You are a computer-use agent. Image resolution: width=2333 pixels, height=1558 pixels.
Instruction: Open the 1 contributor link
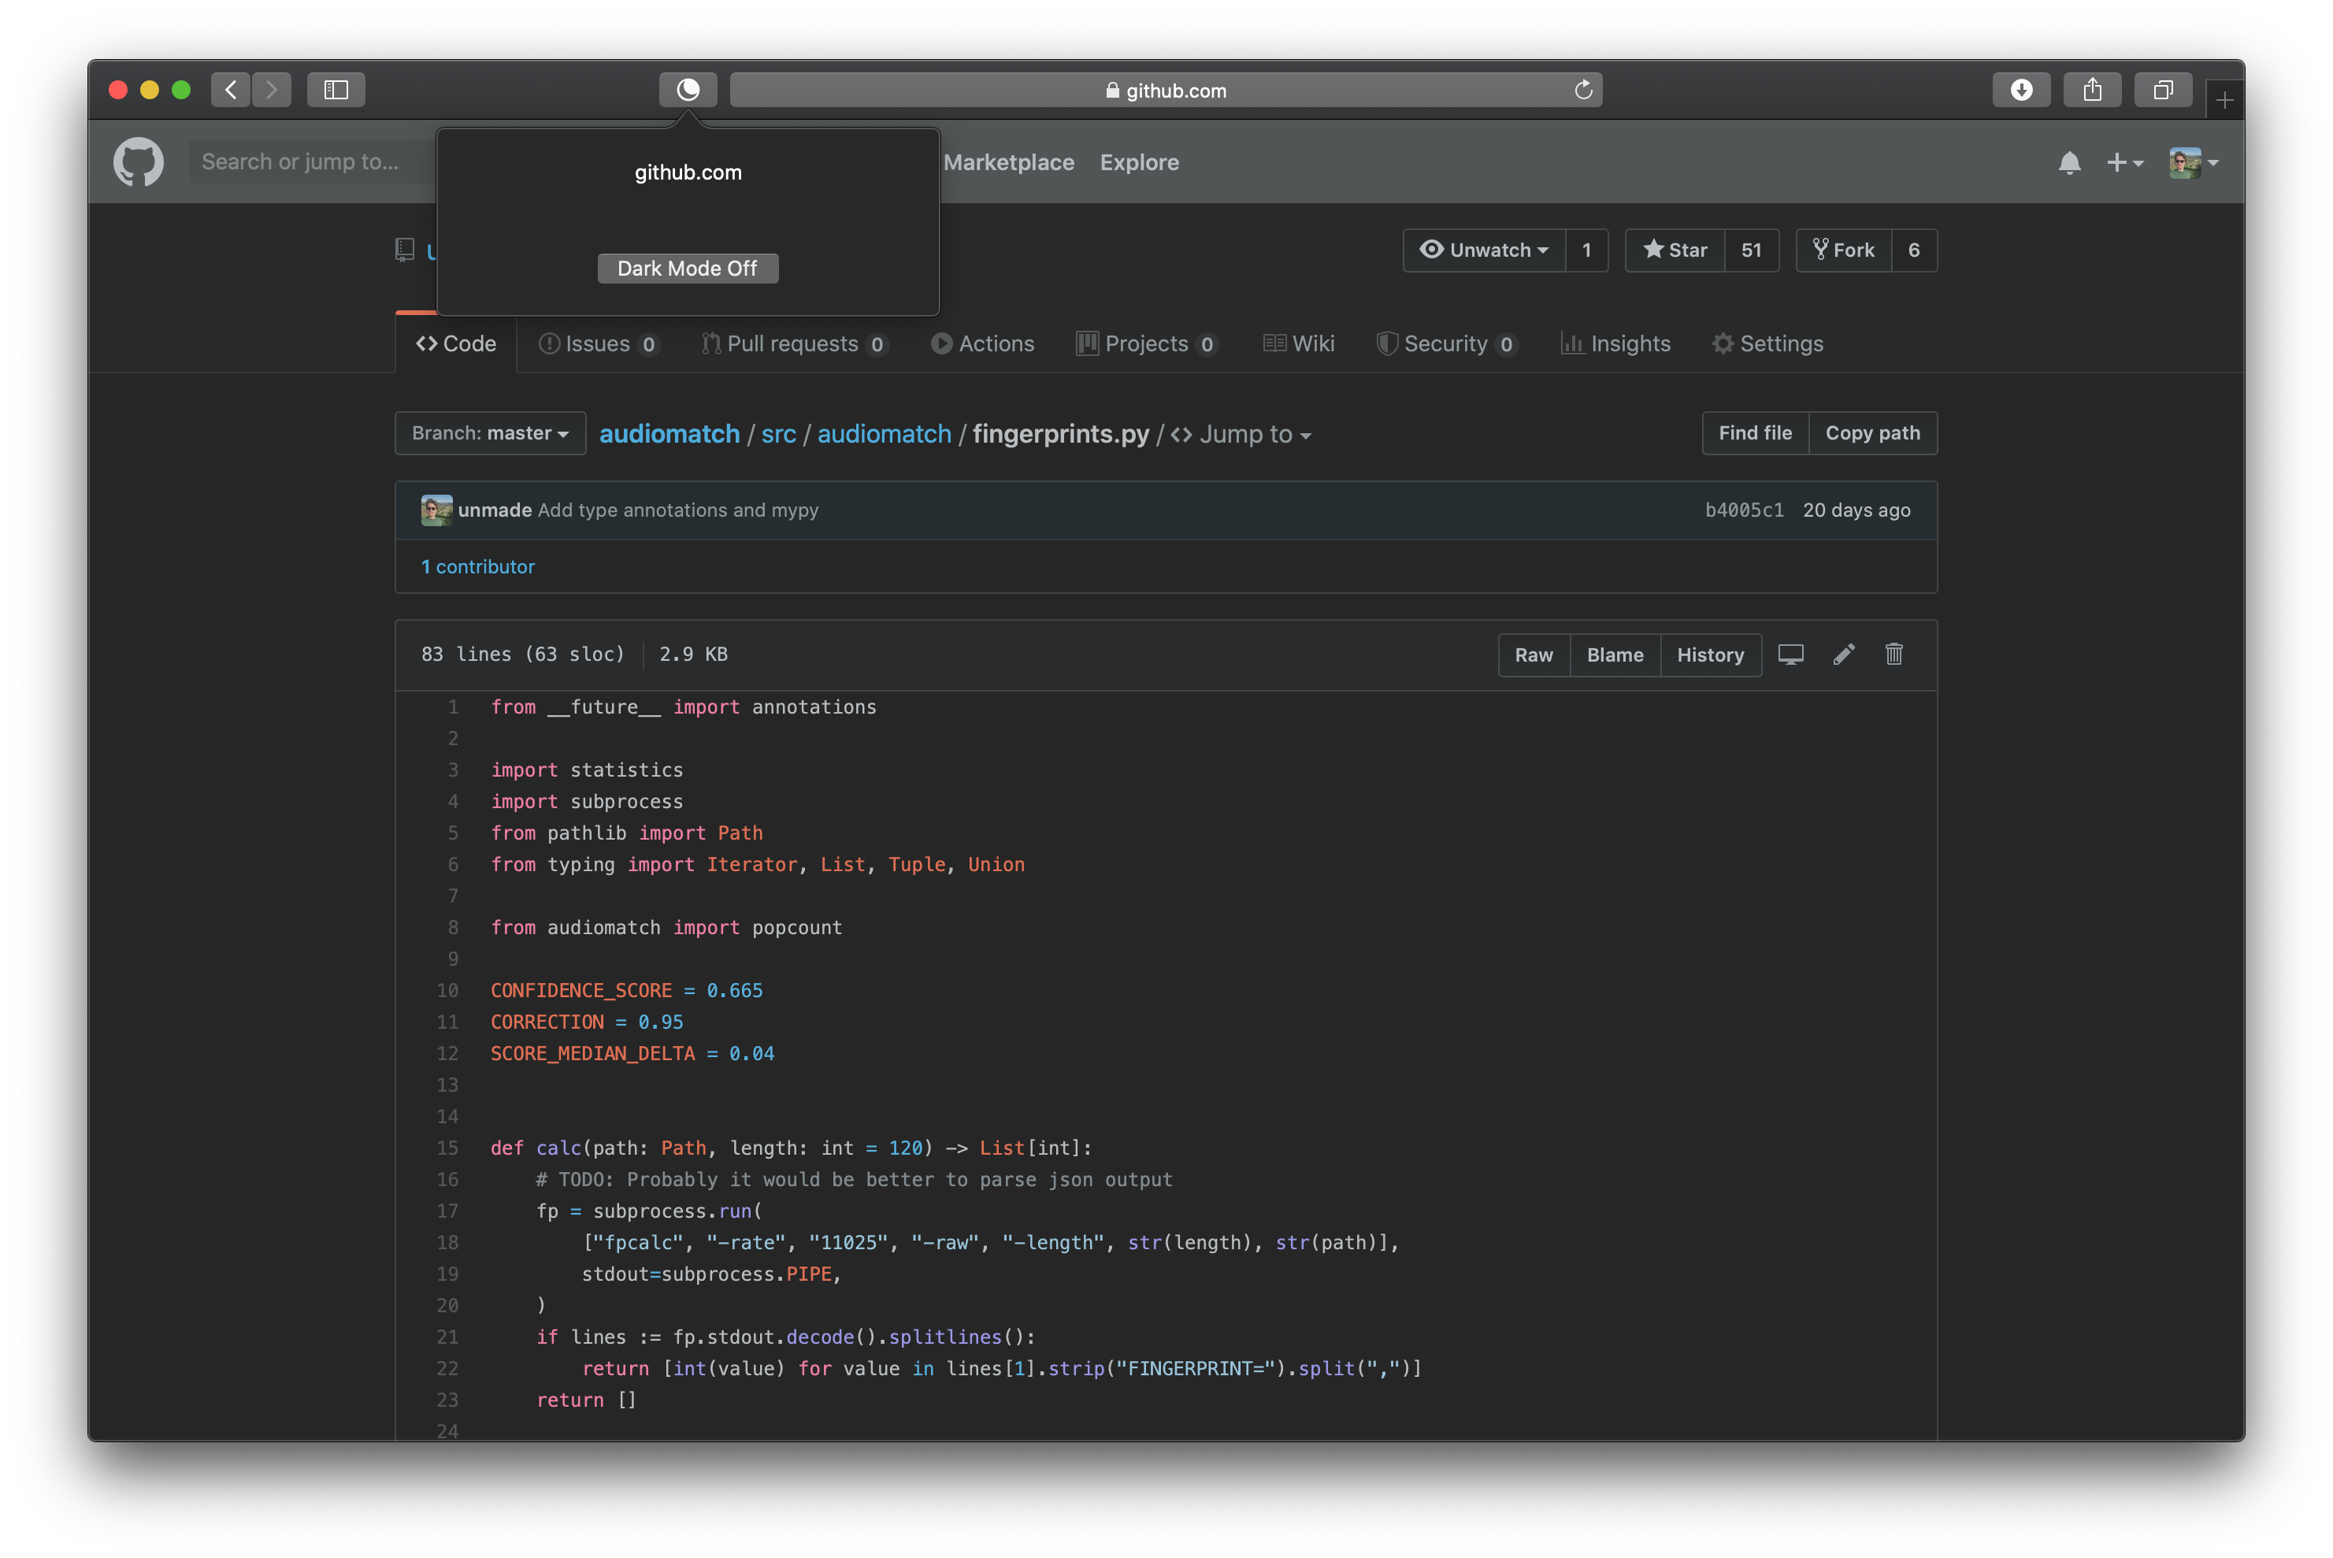tap(478, 566)
